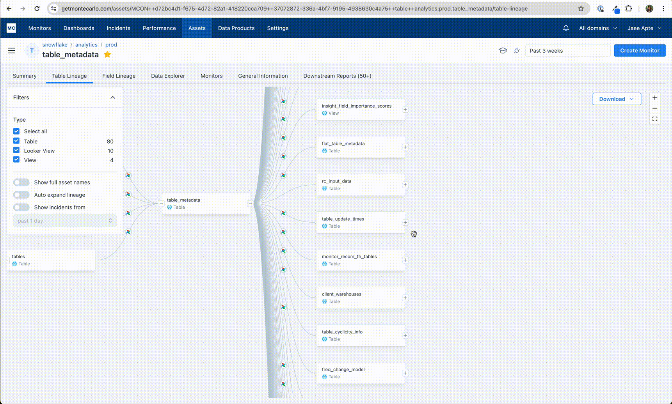The width and height of the screenshot is (672, 404).
Task: Click snowflake icon on rc_input_data node
Action: tap(325, 189)
